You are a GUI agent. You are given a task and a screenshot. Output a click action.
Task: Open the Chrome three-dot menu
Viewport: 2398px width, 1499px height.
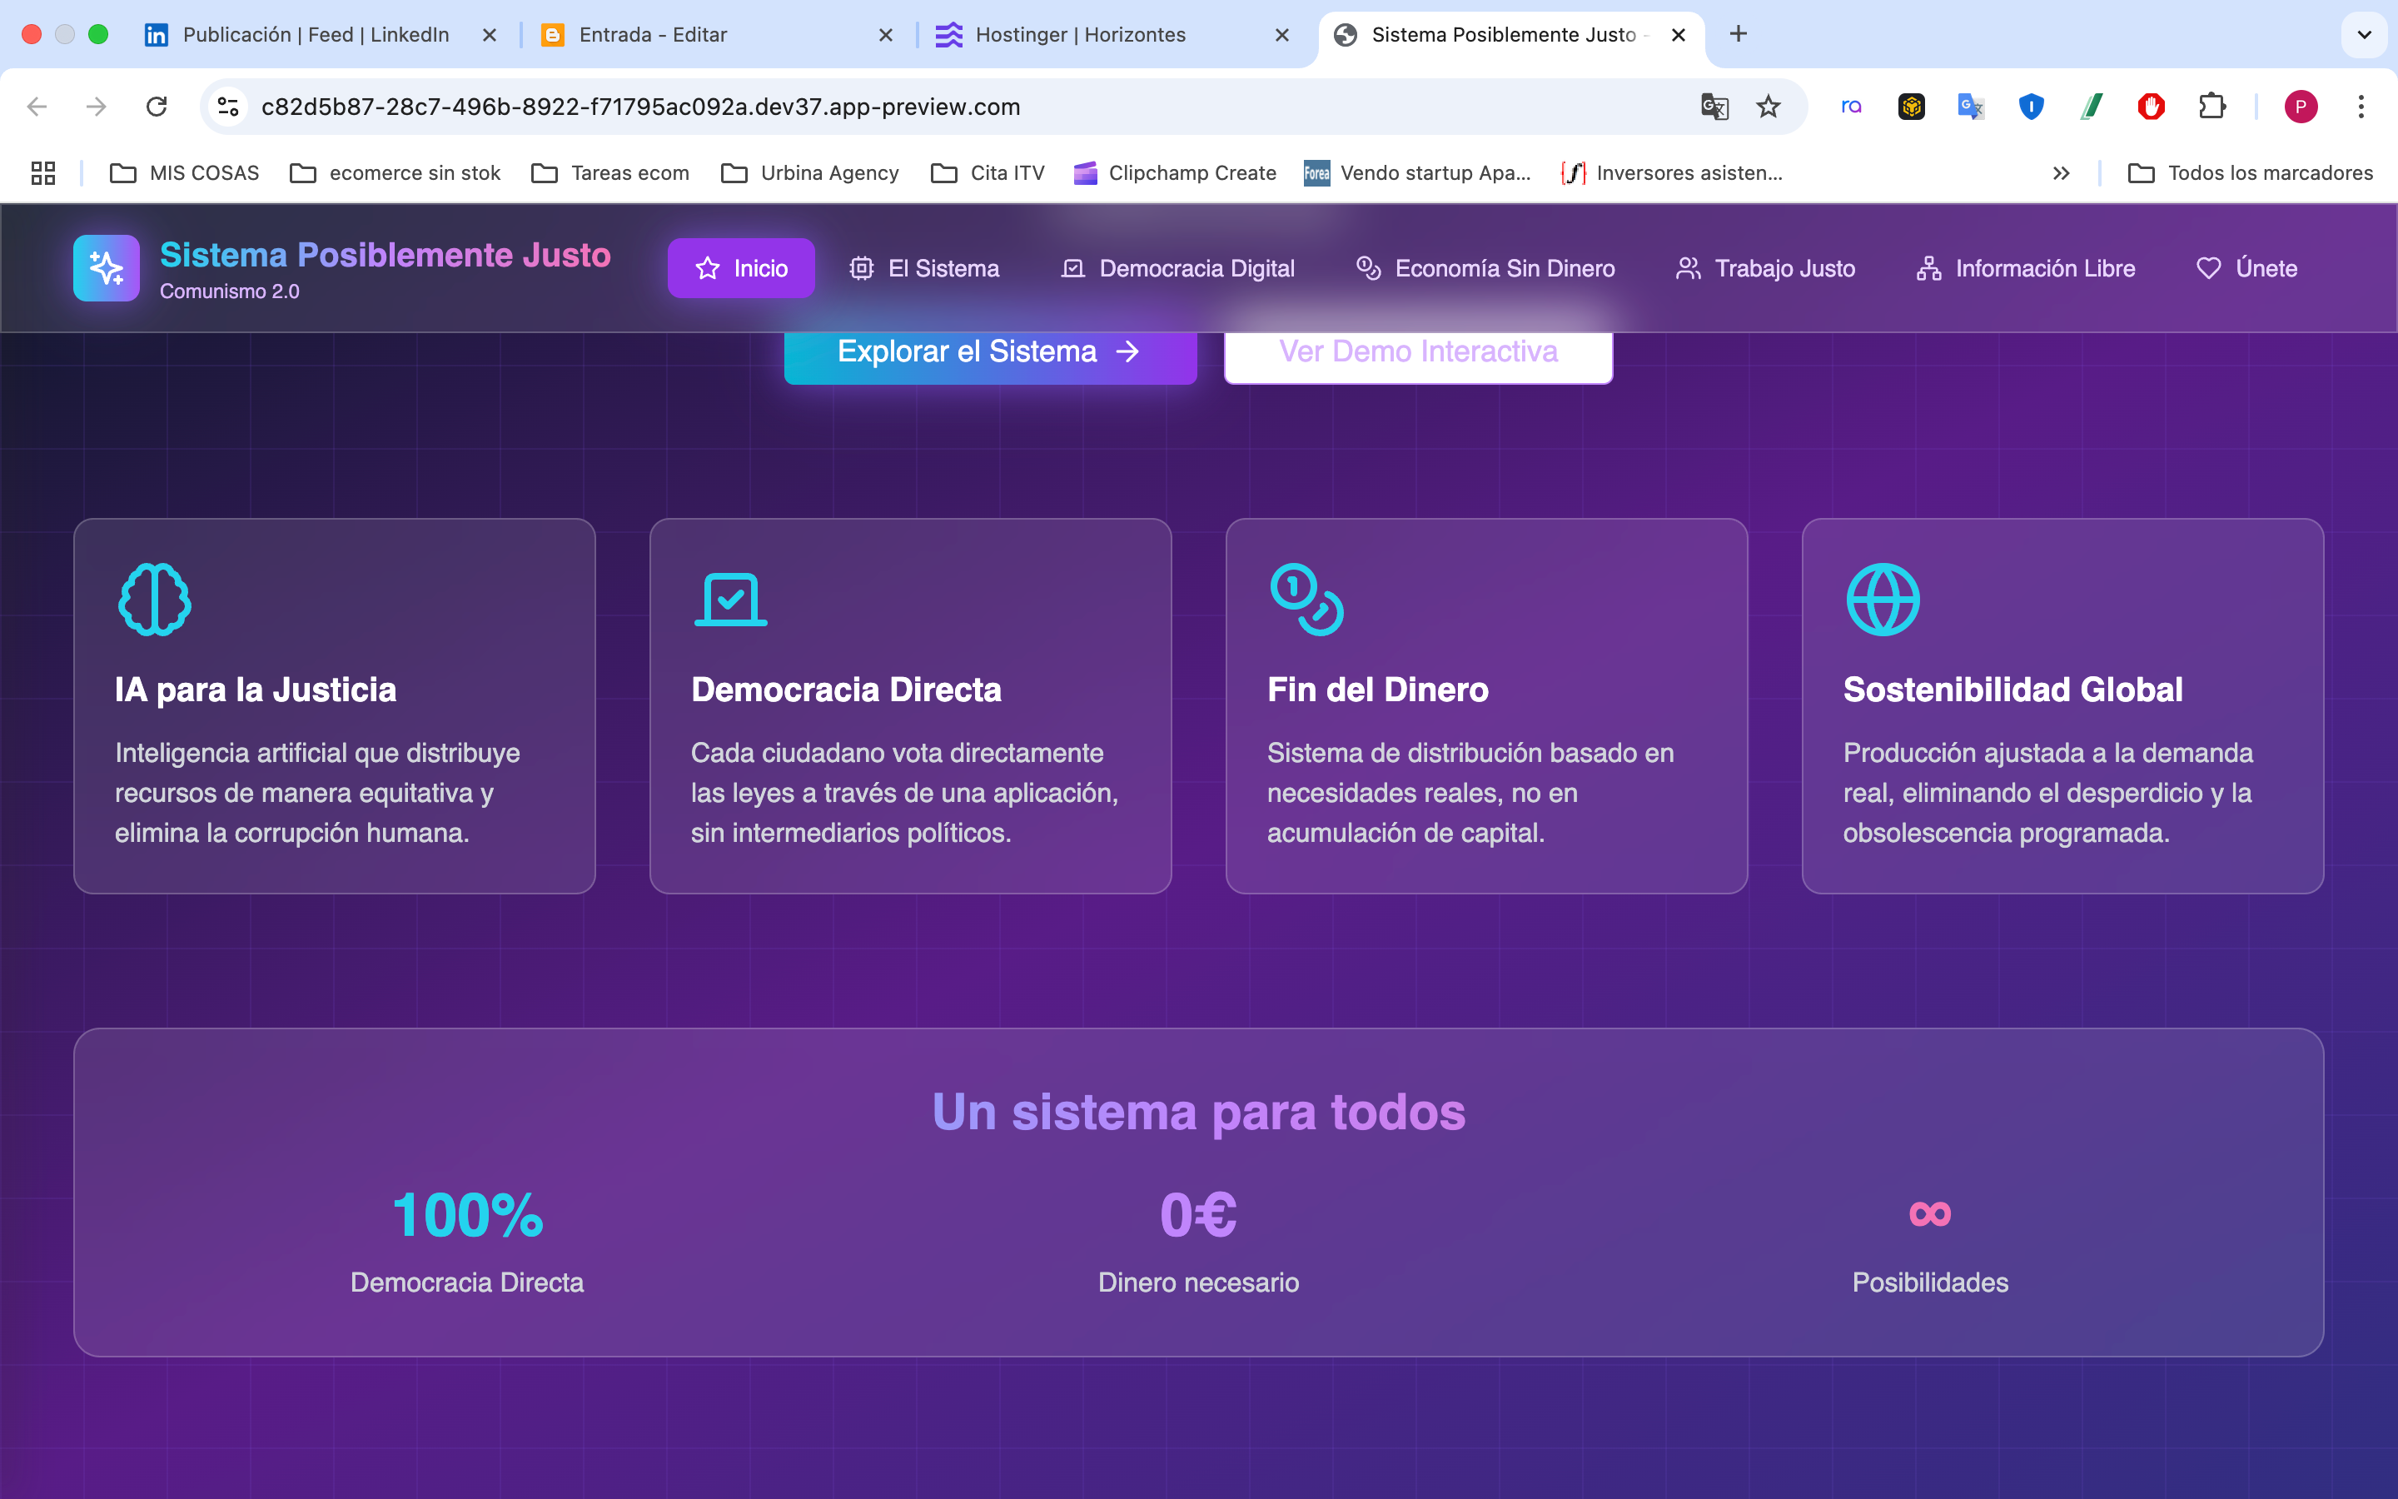point(2361,106)
